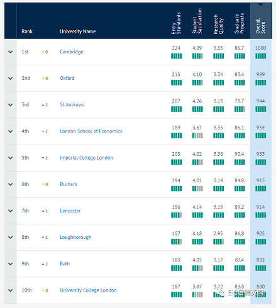Click London School of Economics red down-arrow indicator
This screenshot has width=276, height=308.
(x=45, y=131)
